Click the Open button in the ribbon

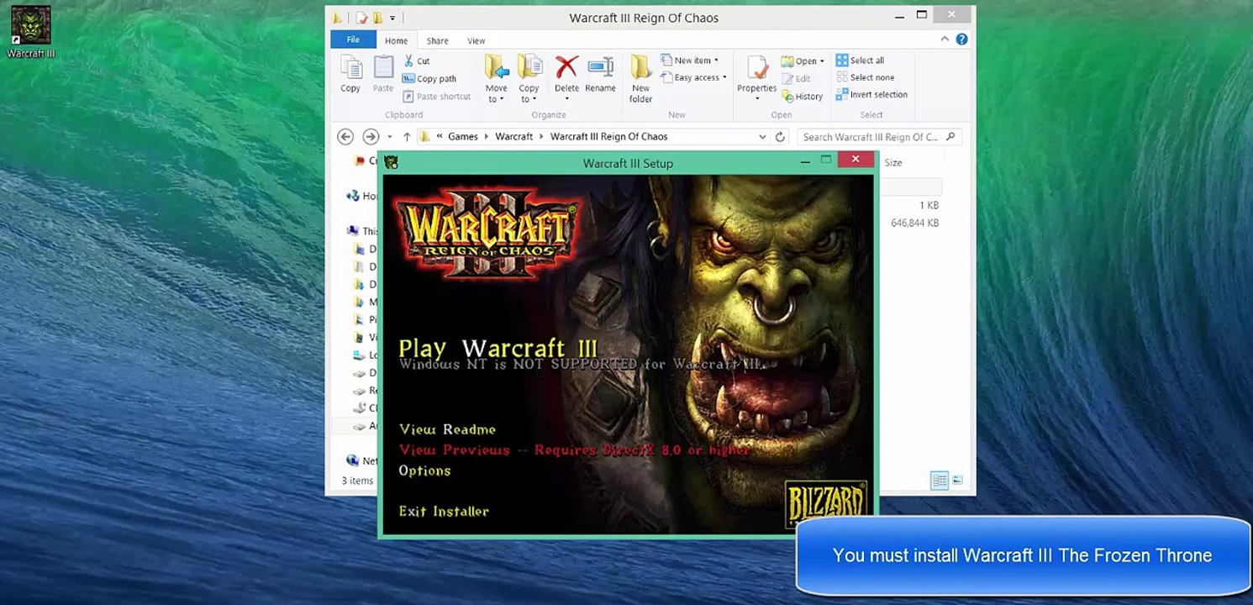803,60
